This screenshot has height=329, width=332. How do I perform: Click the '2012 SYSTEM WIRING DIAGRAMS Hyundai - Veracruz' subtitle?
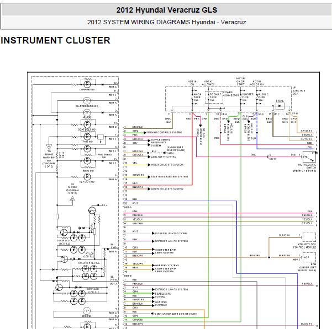[x=167, y=22]
